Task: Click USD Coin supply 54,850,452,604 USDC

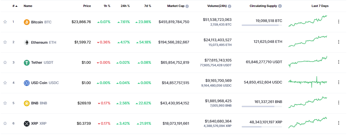Action: (263, 82)
